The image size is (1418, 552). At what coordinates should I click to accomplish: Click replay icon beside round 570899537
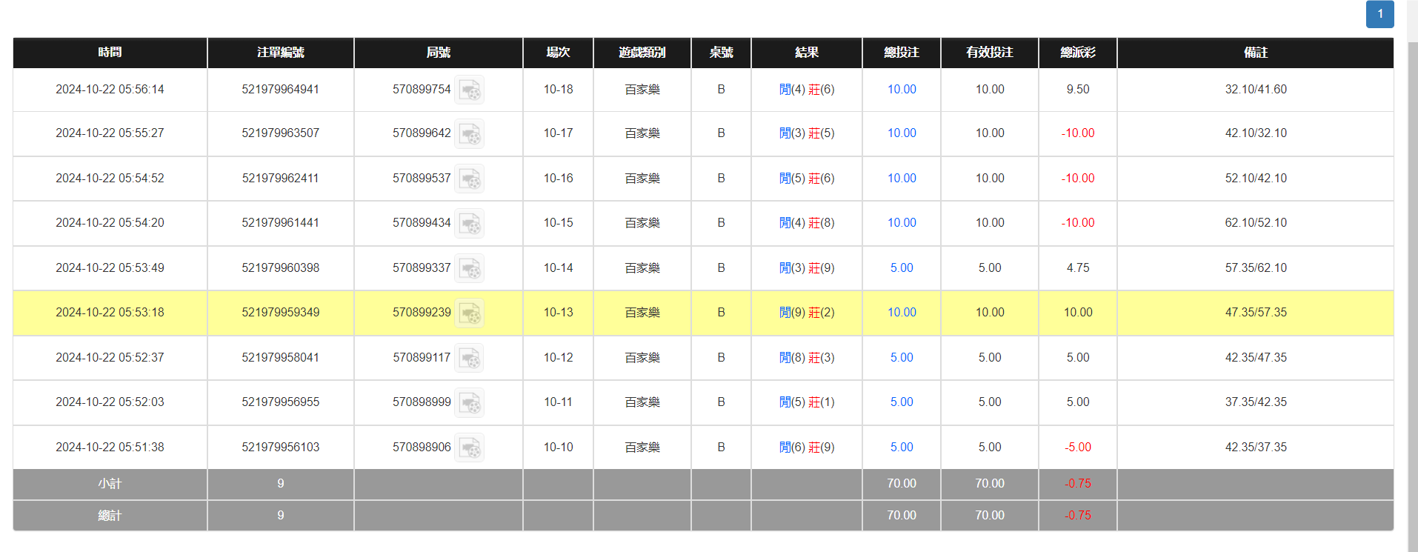[x=469, y=179]
